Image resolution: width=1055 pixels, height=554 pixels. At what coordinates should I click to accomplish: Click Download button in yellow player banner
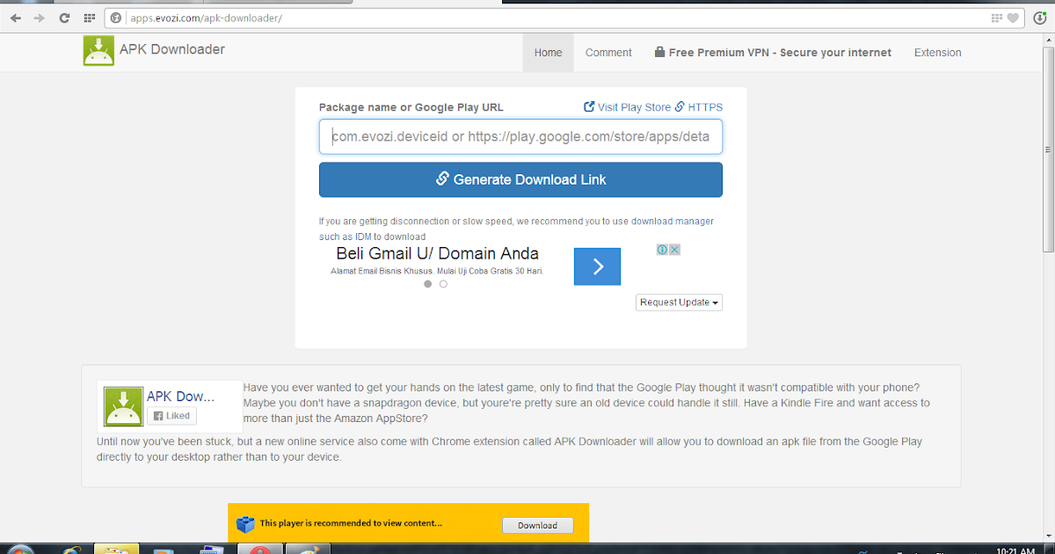(x=537, y=525)
